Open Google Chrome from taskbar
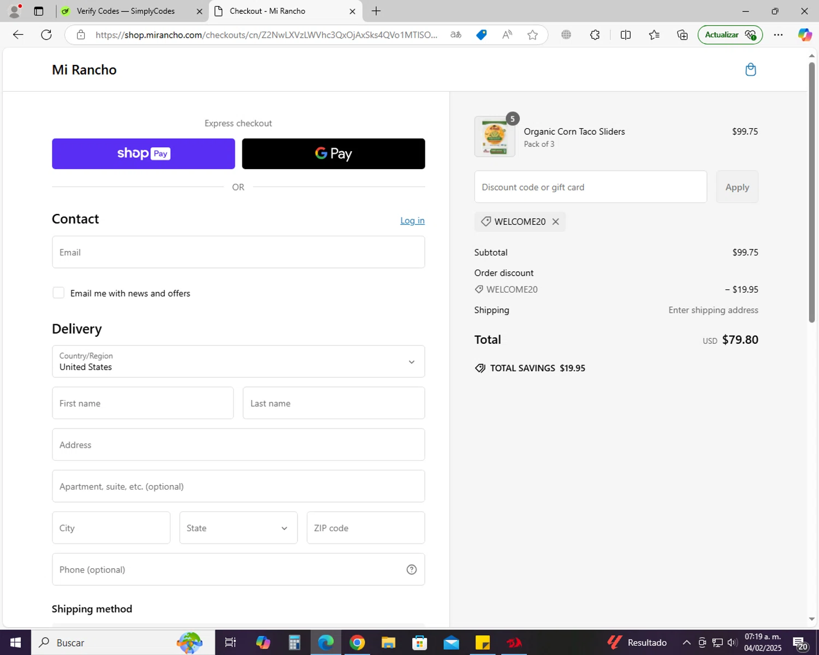 [x=357, y=642]
